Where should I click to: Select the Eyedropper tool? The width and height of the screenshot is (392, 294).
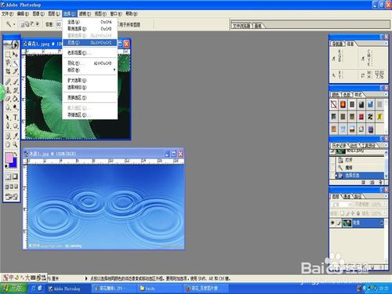point(16,136)
